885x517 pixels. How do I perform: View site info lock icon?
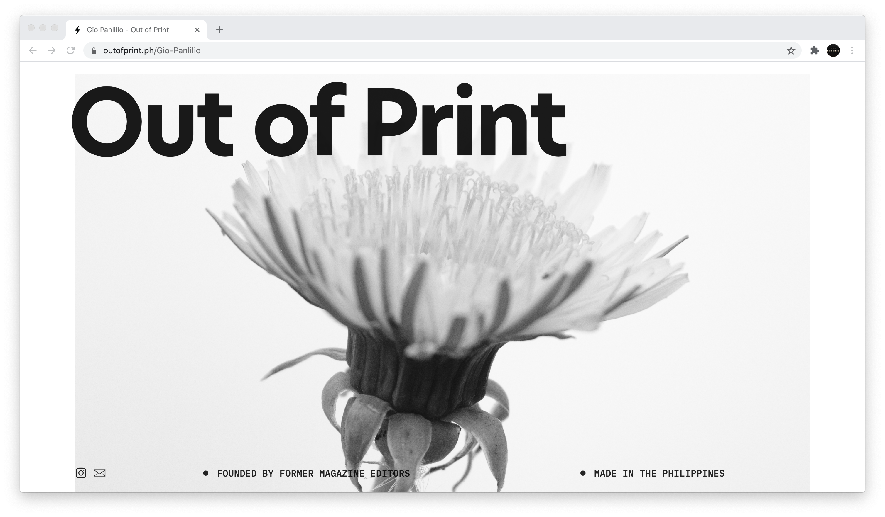[x=94, y=50]
